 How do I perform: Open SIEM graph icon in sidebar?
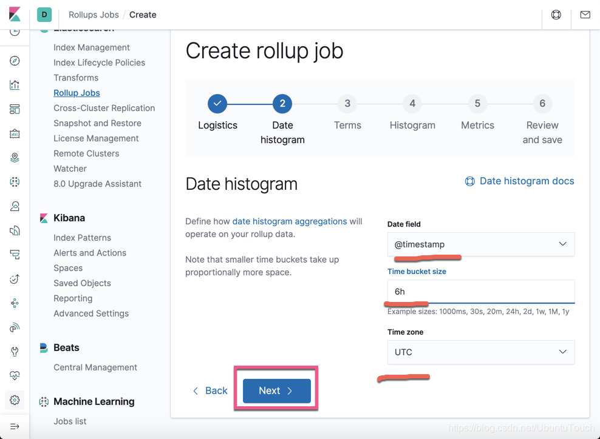coord(15,303)
